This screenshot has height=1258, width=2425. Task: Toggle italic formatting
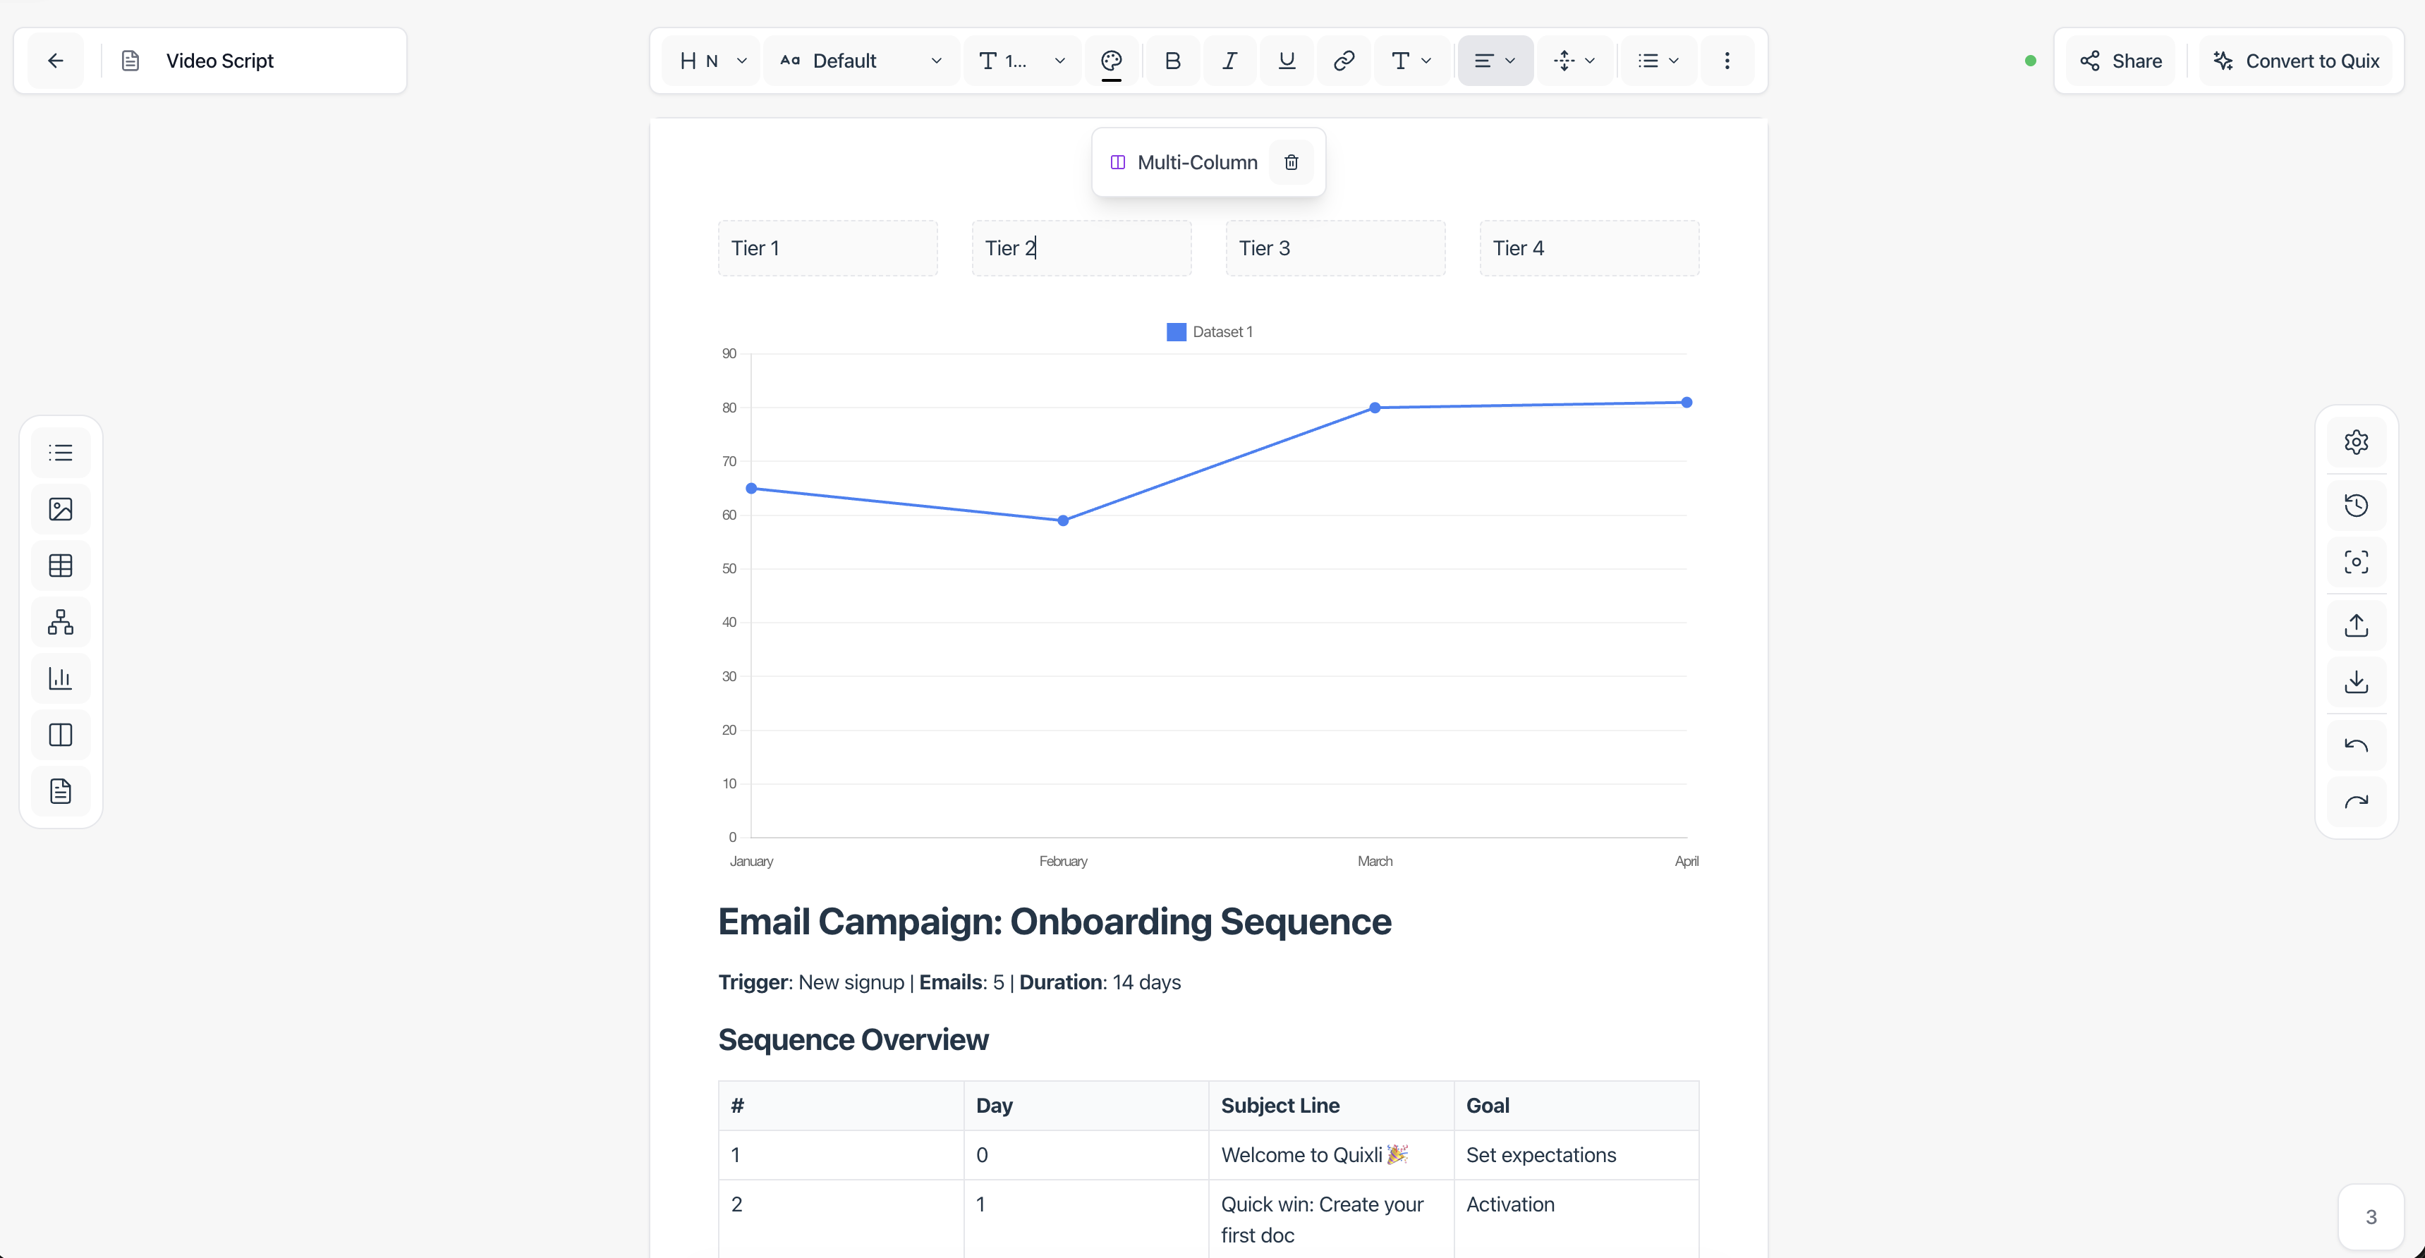tap(1229, 60)
